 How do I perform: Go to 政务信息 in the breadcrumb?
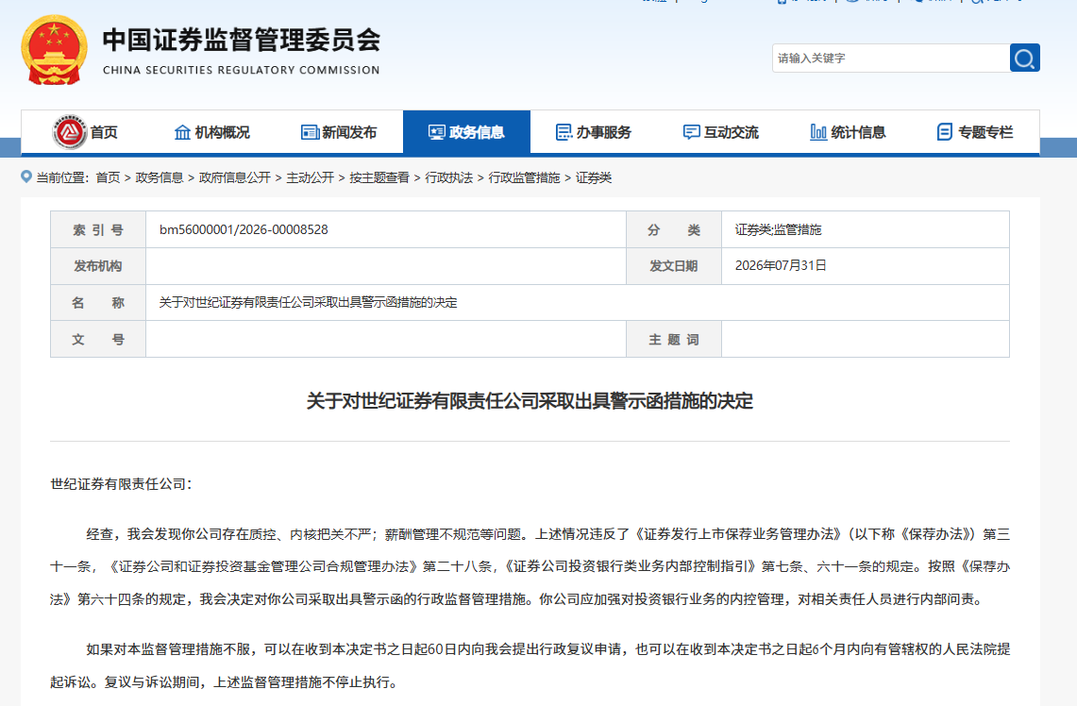(x=160, y=177)
